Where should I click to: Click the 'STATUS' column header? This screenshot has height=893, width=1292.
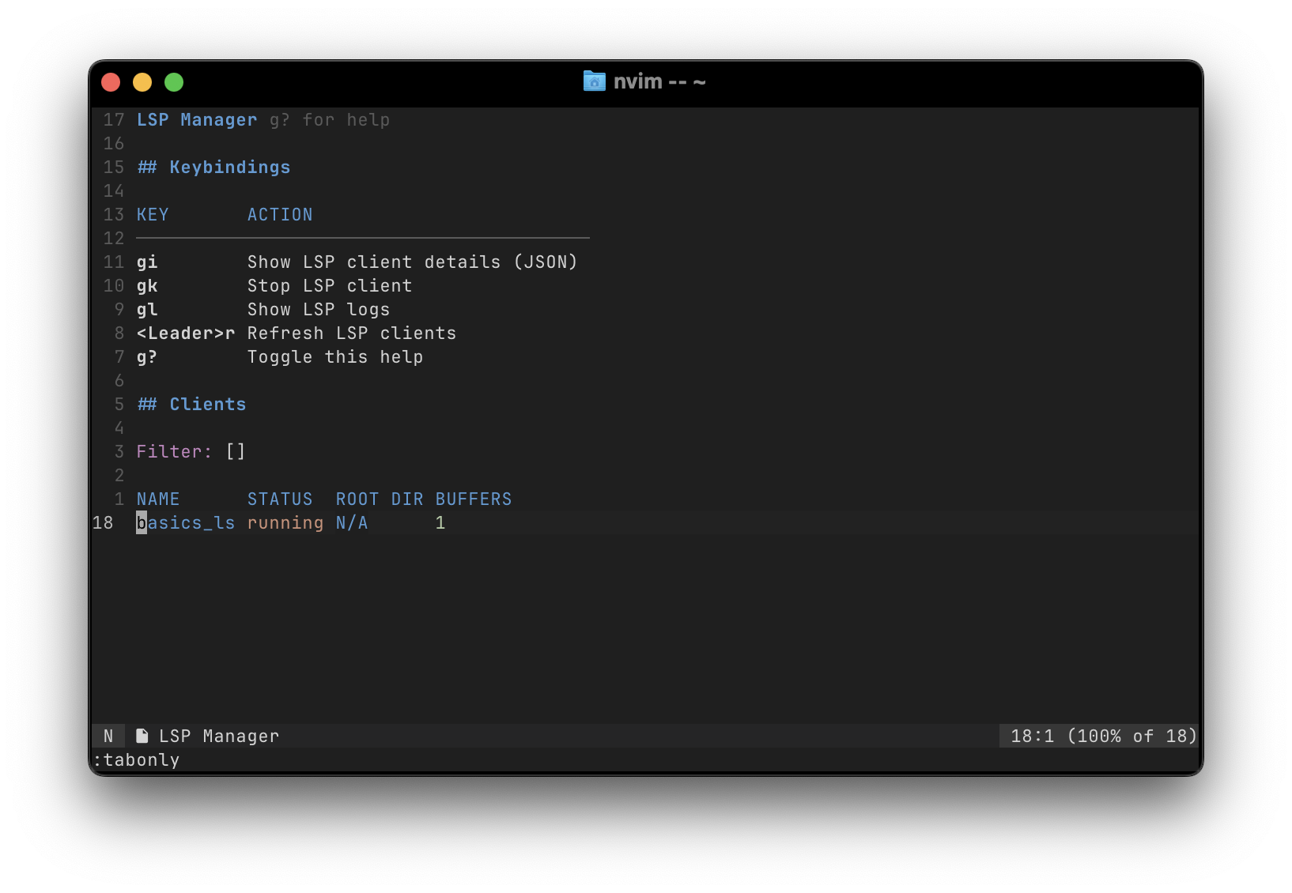tap(280, 499)
